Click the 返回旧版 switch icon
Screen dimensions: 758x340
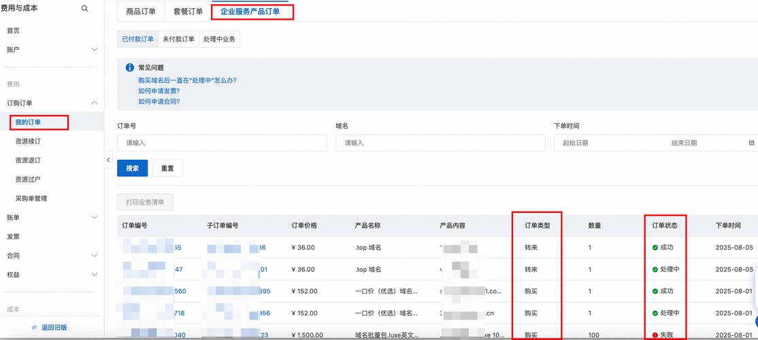(34, 327)
